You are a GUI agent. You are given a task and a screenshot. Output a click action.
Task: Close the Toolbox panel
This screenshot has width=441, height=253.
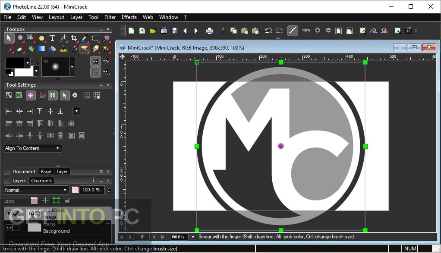click(108, 29)
